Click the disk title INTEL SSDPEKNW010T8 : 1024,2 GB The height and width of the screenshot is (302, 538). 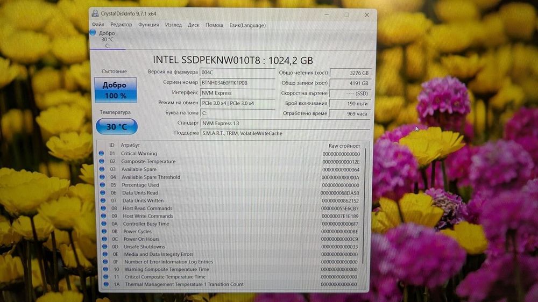[232, 60]
